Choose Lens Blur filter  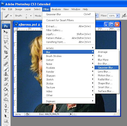click(x=106, y=72)
